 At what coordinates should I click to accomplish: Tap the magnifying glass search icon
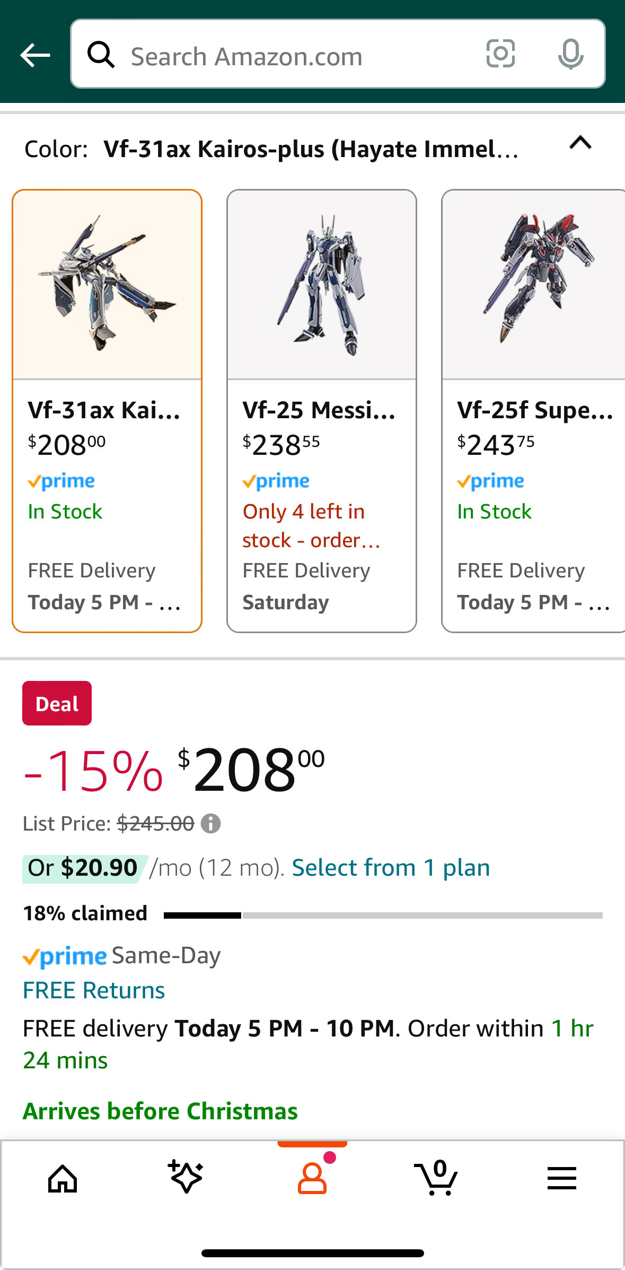point(101,55)
